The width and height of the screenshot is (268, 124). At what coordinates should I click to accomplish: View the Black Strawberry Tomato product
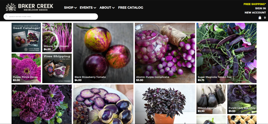click(x=103, y=53)
